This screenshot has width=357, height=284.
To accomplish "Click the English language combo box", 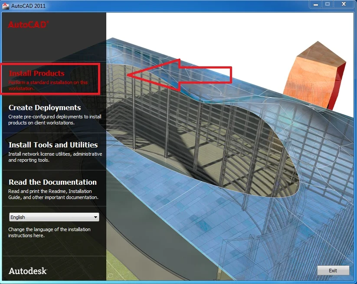I will pyautogui.click(x=50, y=217).
